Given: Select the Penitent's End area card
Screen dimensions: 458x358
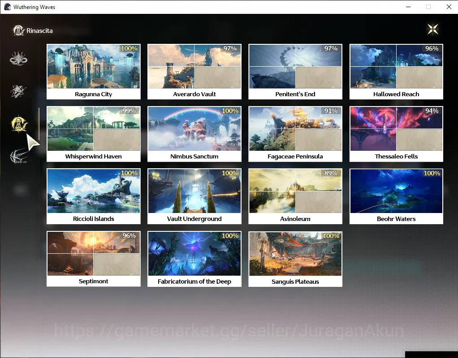Looking at the screenshot, I should (295, 72).
